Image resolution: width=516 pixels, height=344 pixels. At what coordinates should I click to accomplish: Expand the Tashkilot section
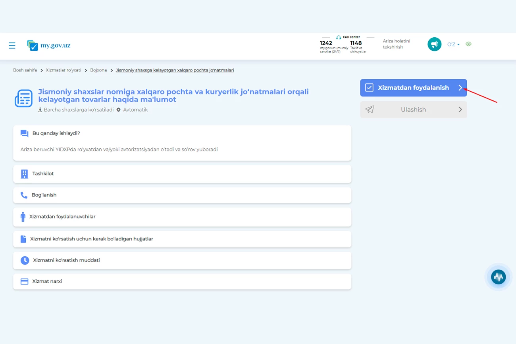(182, 174)
